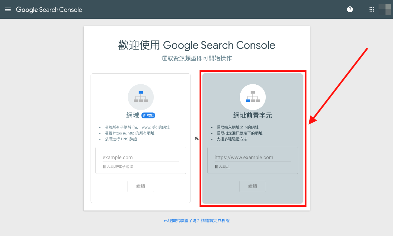Focus the https://www.example.com URL input field

click(x=252, y=158)
